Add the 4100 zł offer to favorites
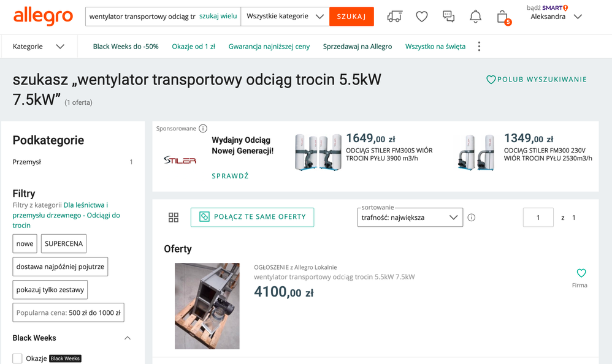This screenshot has height=364, width=612. pos(581,273)
